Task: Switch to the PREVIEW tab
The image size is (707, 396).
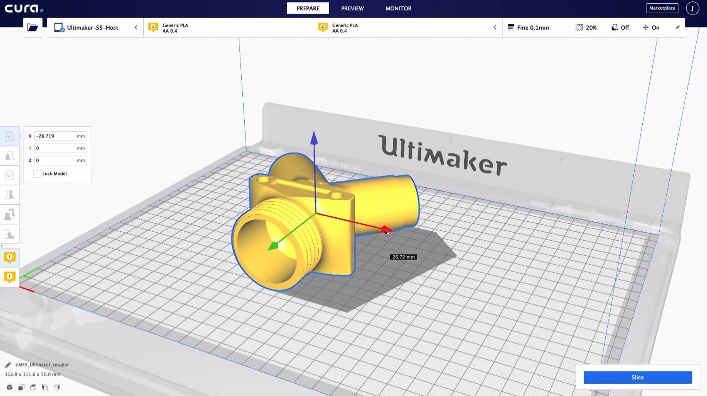Action: (352, 8)
